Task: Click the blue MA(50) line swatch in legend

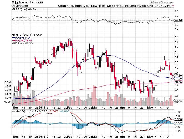Action: tap(13, 38)
